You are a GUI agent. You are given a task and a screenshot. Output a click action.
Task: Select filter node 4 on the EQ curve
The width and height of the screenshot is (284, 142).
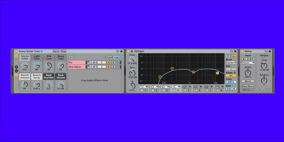(x=217, y=73)
